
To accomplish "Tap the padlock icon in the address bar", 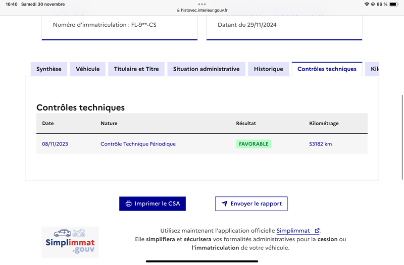I will point(178,10).
